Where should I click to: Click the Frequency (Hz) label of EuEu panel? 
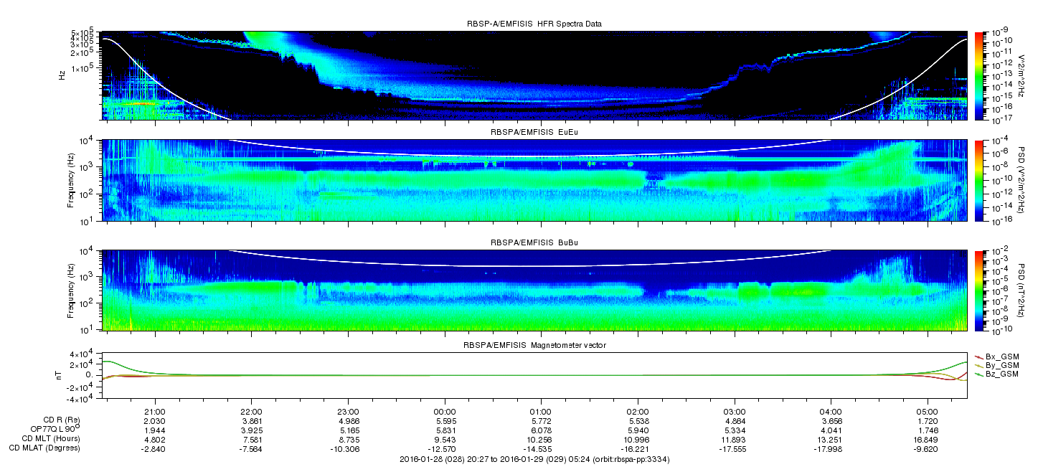[x=71, y=180]
